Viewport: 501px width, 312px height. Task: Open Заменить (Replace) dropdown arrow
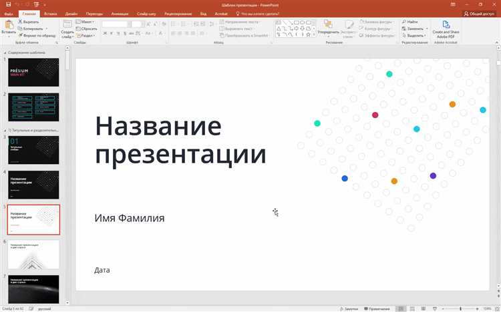click(427, 29)
